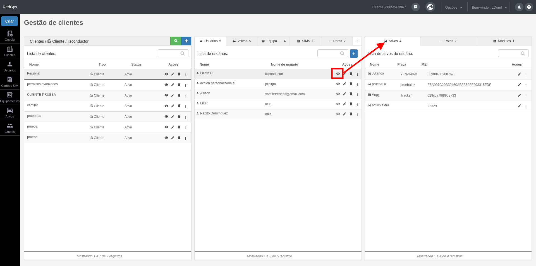Open the Rotas tab in the user assets panel
The height and width of the screenshot is (266, 536).
(x=448, y=41)
